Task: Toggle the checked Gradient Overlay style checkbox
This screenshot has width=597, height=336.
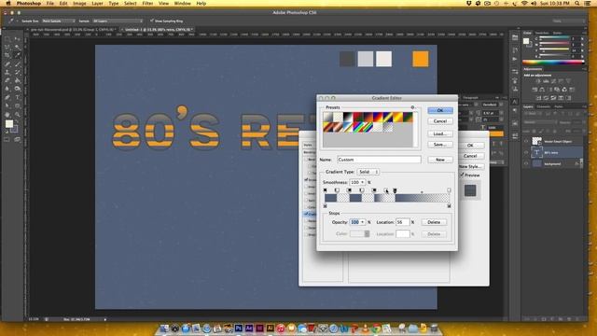Action: point(306,214)
